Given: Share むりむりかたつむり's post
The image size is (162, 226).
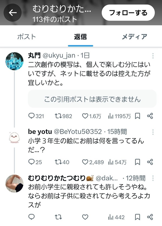Looking at the screenshot, I should point(150,217).
